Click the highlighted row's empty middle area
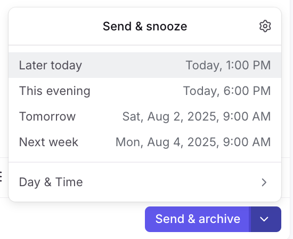This screenshot has width=293, height=239. point(134,65)
